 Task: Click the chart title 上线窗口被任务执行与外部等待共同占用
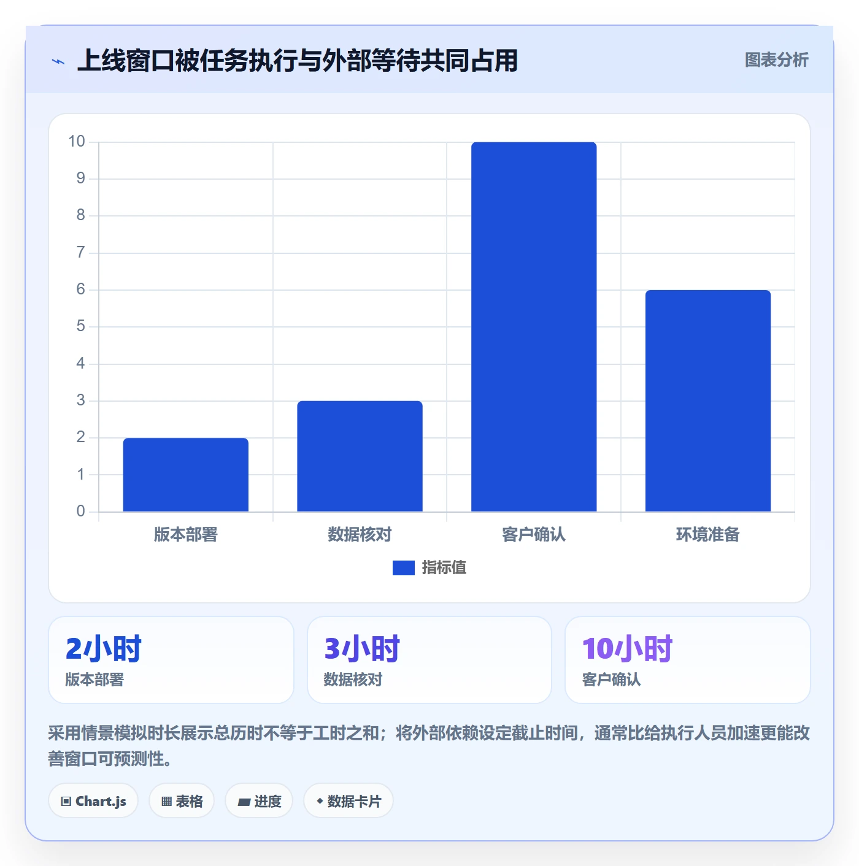coord(298,61)
